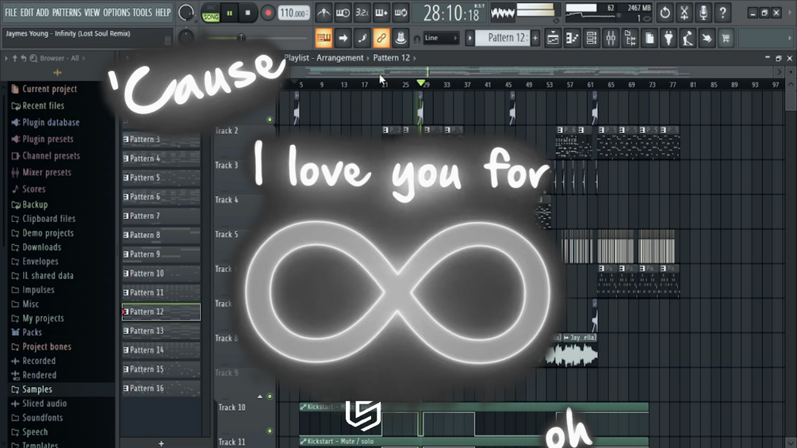Viewport: 797px width, 448px height.
Task: Open the touch controllers hand icon
Action: (x=707, y=38)
